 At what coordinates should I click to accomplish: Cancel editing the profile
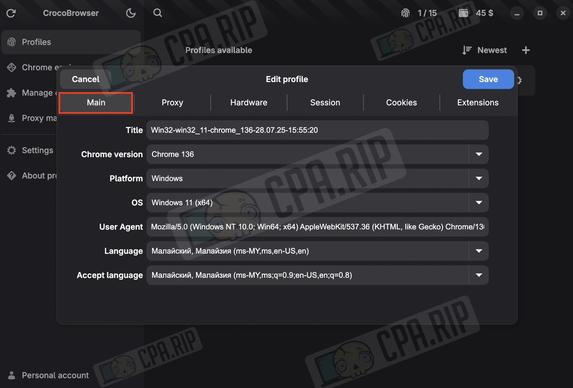(x=86, y=79)
